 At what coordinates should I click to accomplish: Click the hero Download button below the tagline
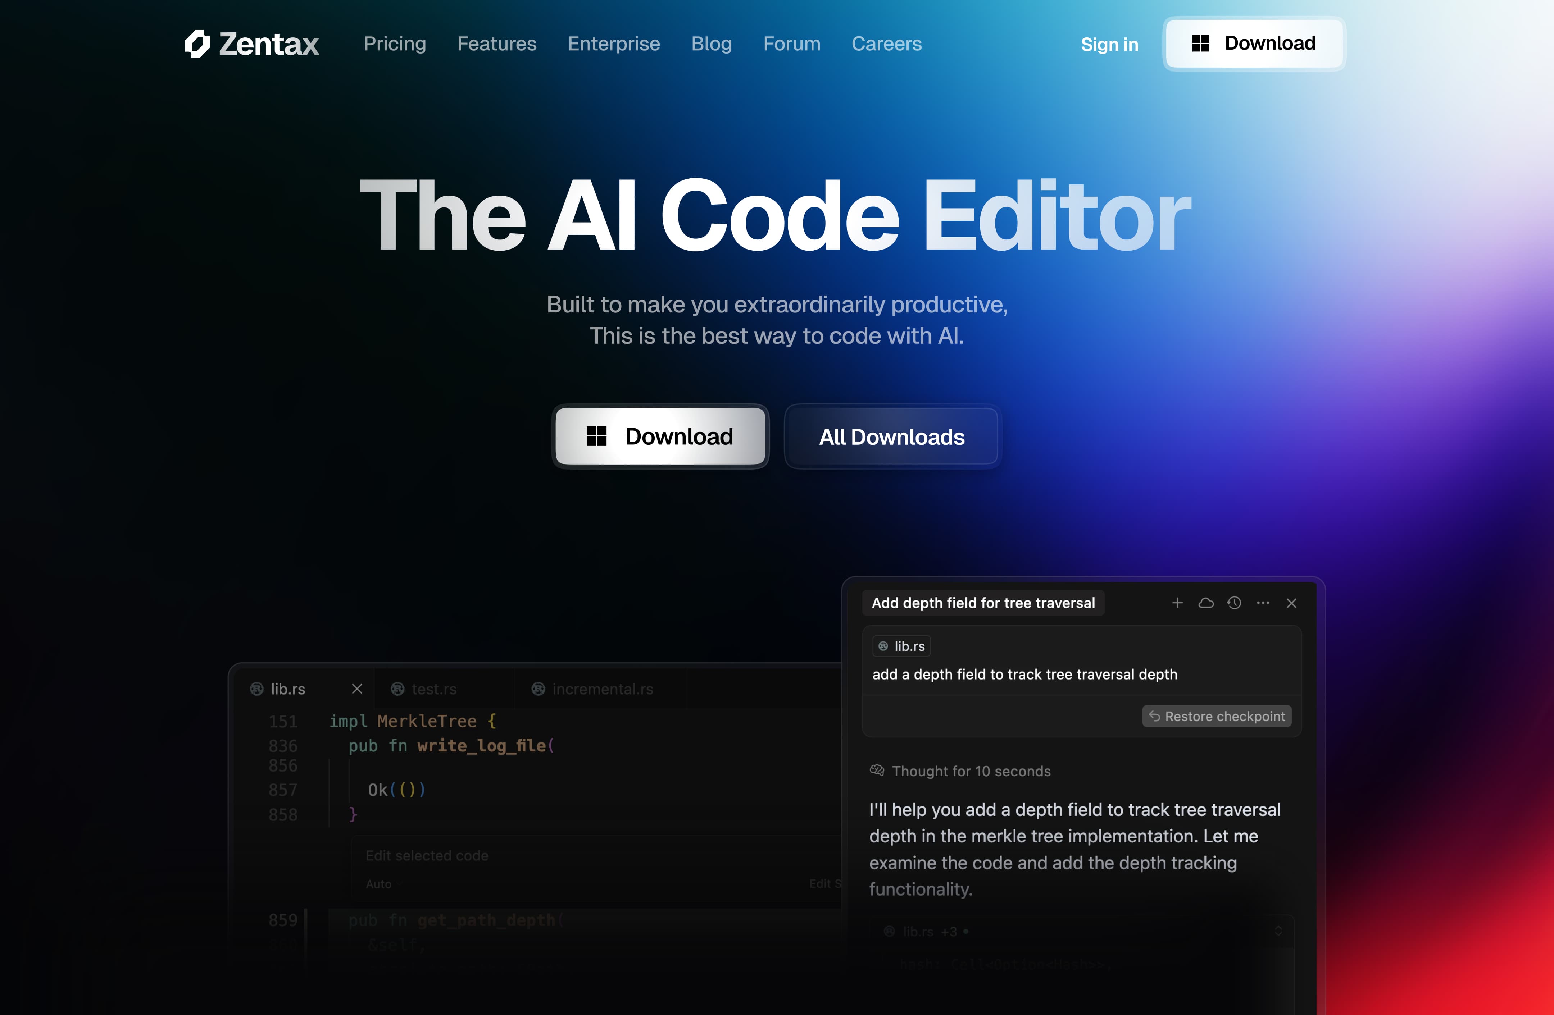click(660, 436)
